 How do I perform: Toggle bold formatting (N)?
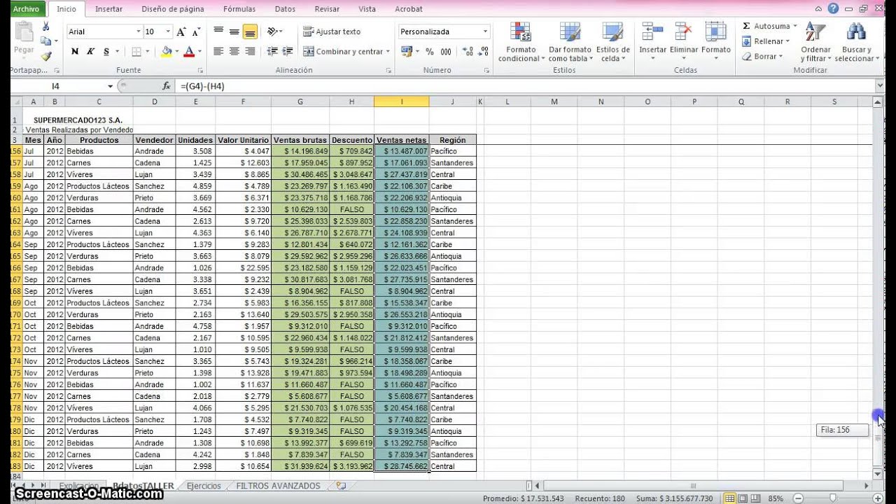click(75, 51)
